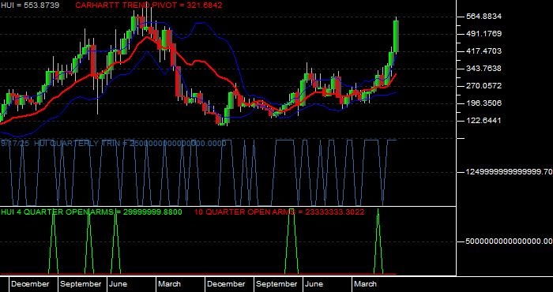Click the HUI 4 QUARTER OPEN ARMS label

pos(92,212)
